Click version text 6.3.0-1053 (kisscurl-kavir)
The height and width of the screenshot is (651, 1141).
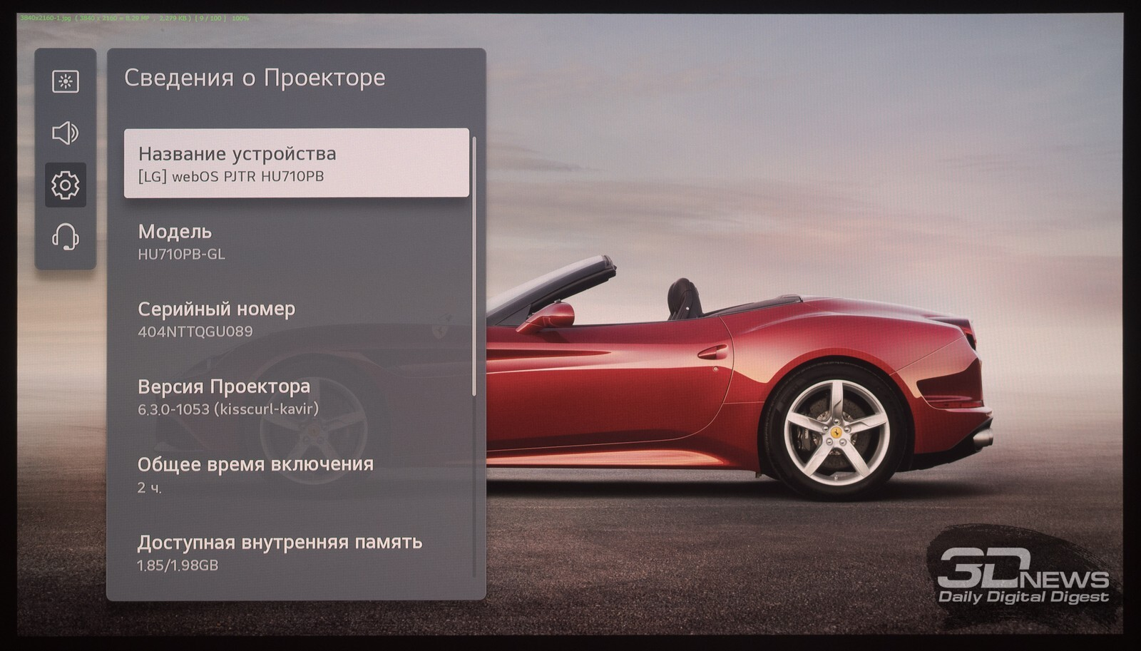228,409
